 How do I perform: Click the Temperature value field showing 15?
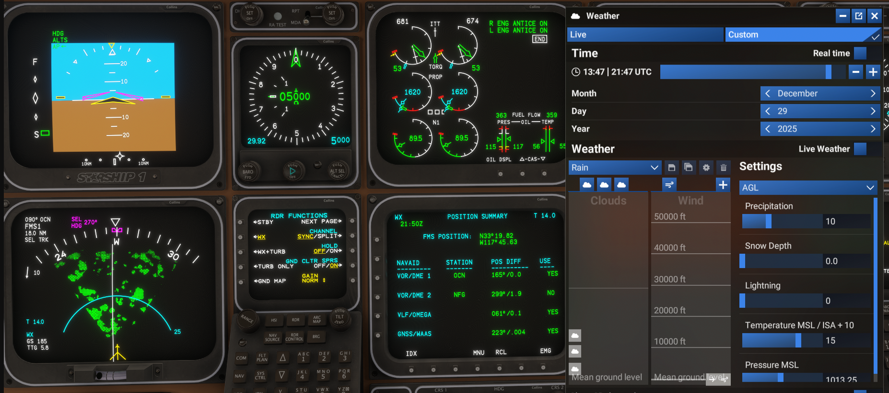(847, 340)
